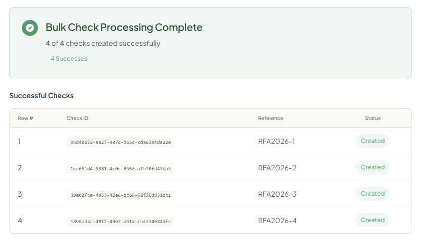421x250 pixels.
Task: Click reference RFA2026-4
Action: pos(277,221)
